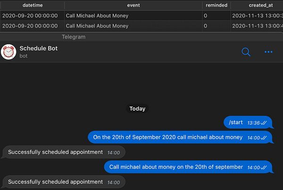Click the reminded column header
The height and width of the screenshot is (190, 283).
coord(216,5)
